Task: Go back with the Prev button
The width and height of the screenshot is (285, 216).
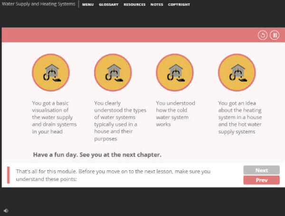Action: 261,180
